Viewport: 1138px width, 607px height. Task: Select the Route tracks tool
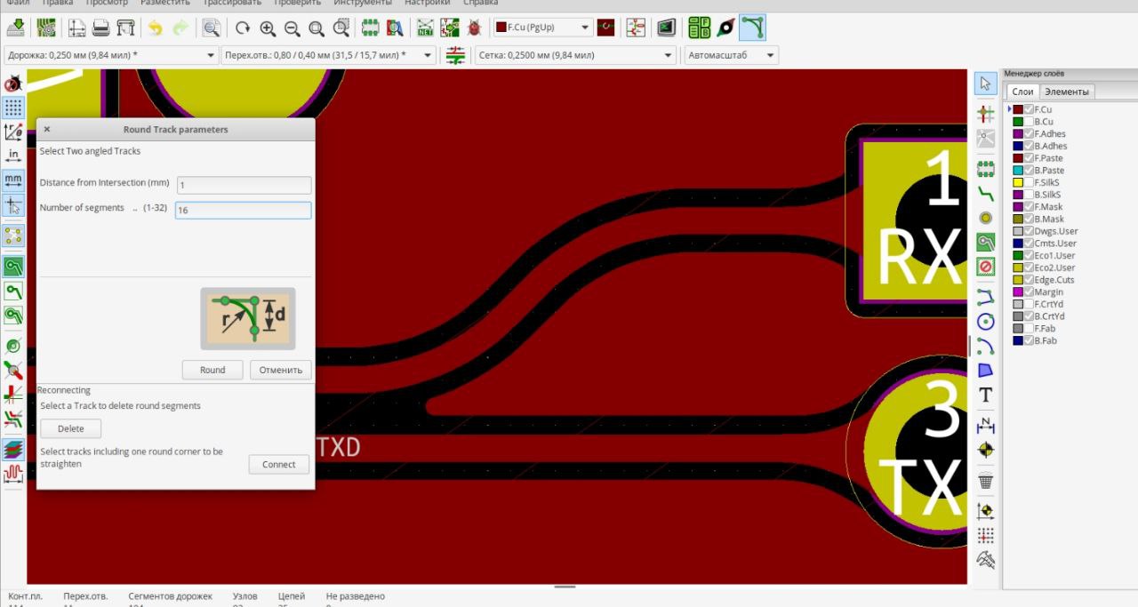click(x=985, y=193)
